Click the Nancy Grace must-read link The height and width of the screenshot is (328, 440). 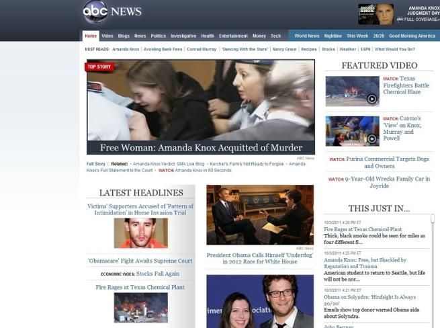pyautogui.click(x=285, y=49)
